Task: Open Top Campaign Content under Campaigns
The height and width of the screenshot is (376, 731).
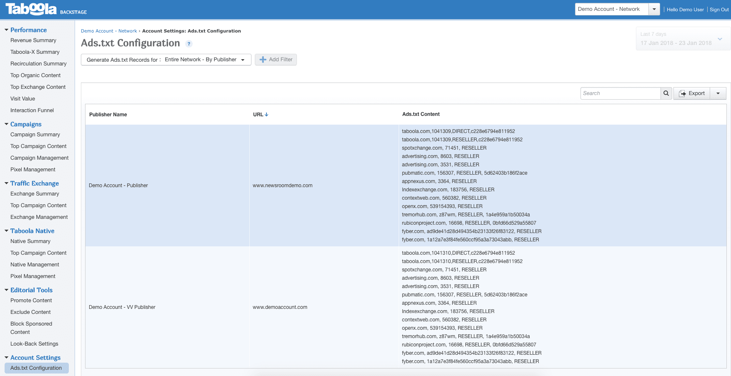Action: 38,146
